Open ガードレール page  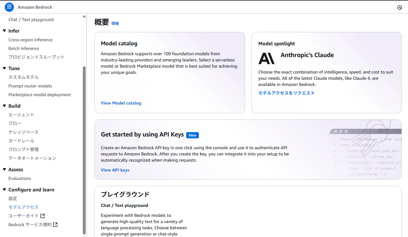(21, 141)
